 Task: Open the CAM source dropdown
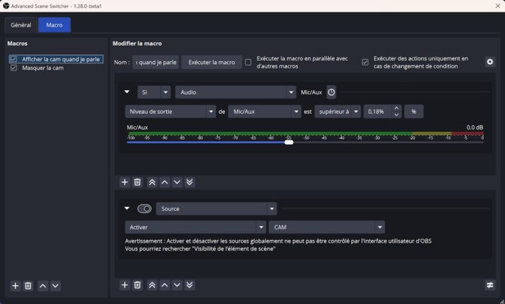coord(327,227)
